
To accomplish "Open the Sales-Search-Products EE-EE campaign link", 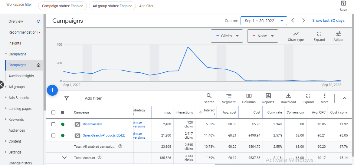I will 103,136.
